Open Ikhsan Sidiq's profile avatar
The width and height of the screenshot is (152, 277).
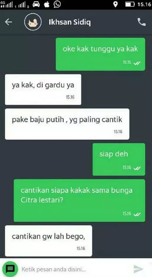[33, 22]
